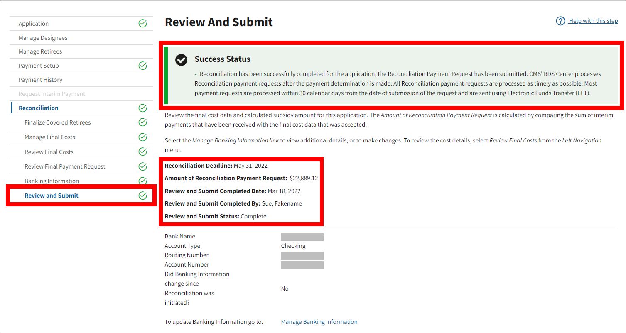
Task: Open the Review Final Costs step
Action: [49, 152]
